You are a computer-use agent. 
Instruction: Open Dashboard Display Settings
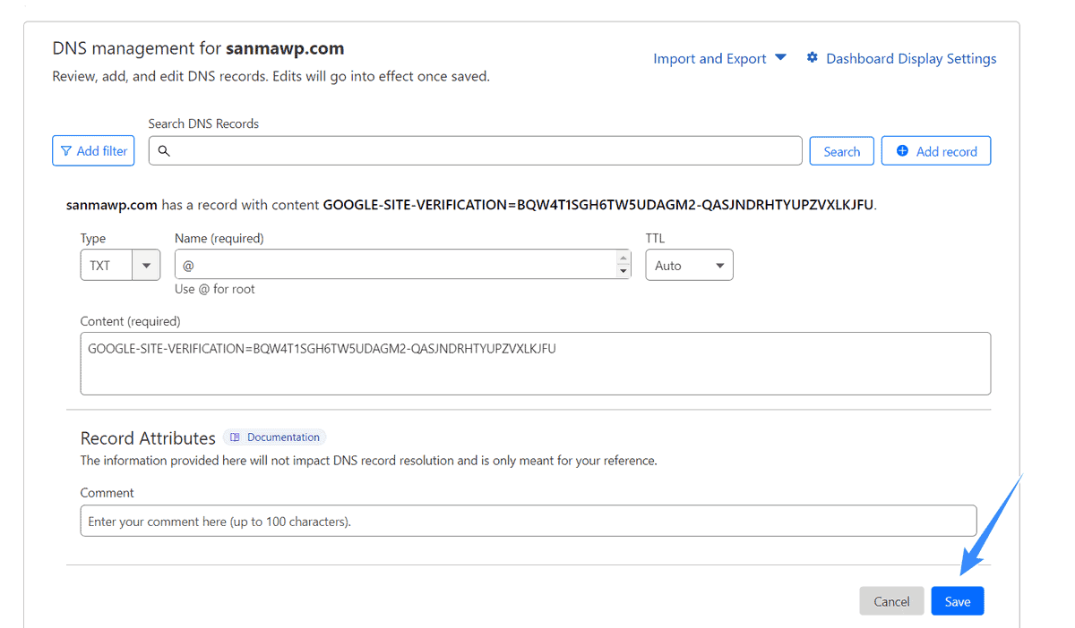(901, 58)
